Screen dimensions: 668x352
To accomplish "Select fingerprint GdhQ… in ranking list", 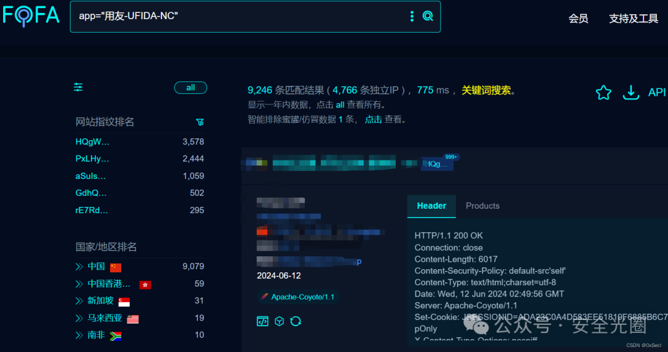I will coord(91,193).
